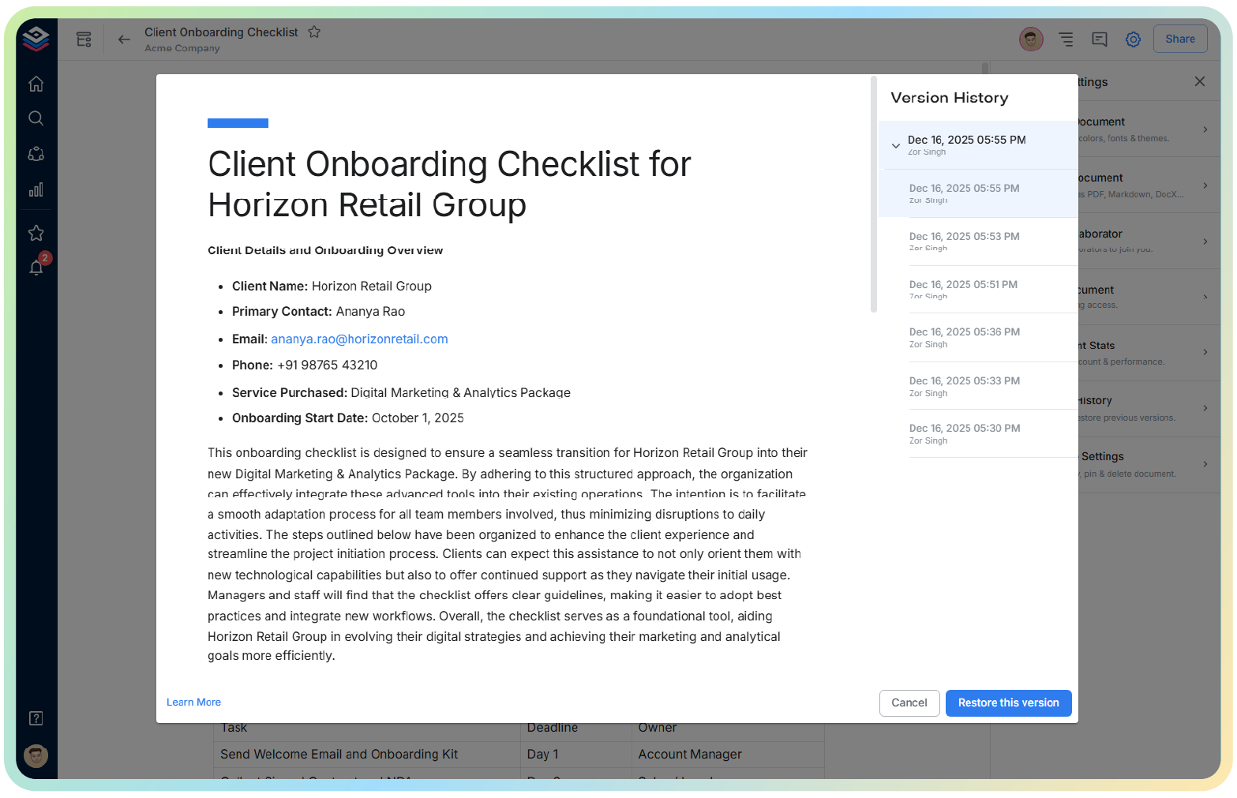
Task: Open the outline view icon near the title
Action: pos(1066,39)
